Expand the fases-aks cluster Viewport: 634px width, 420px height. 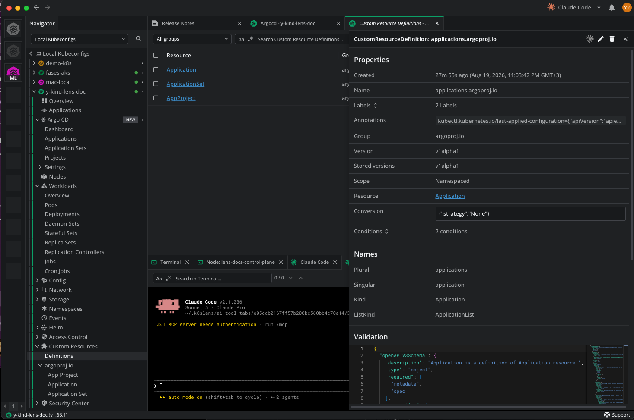[x=34, y=72]
